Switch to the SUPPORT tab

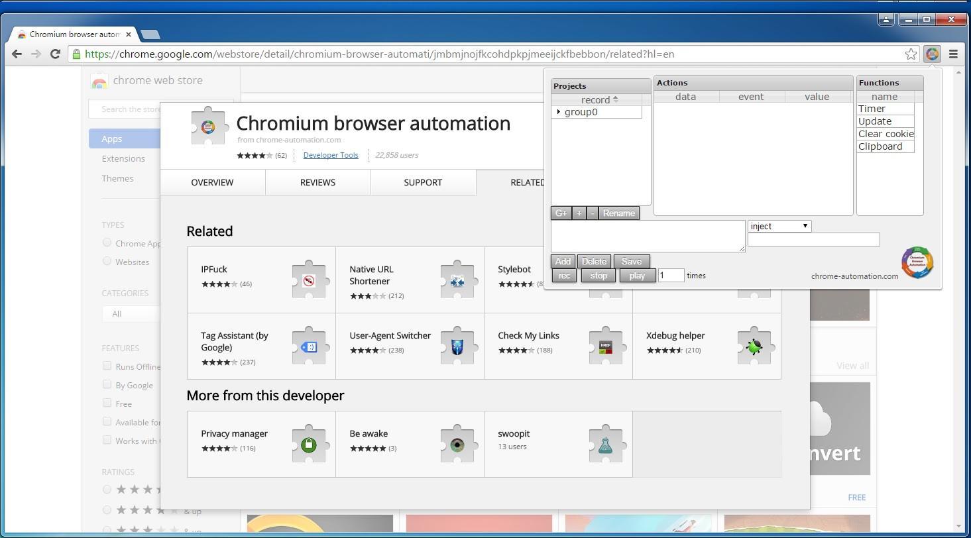(x=423, y=182)
